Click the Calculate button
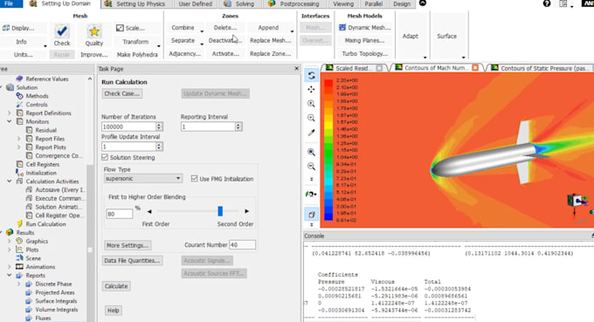 (116, 286)
